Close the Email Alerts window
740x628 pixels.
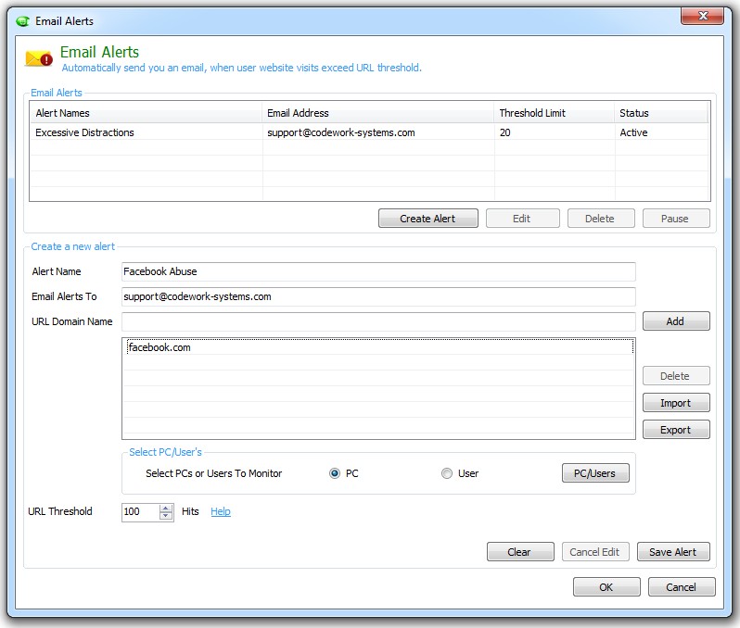[x=701, y=18]
